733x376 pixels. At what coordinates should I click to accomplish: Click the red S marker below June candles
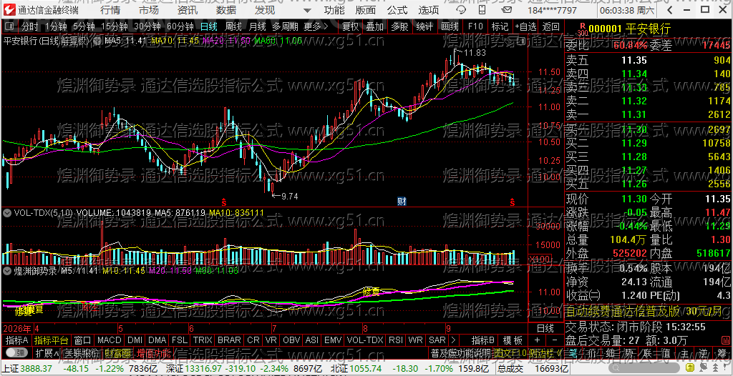pyautogui.click(x=224, y=202)
